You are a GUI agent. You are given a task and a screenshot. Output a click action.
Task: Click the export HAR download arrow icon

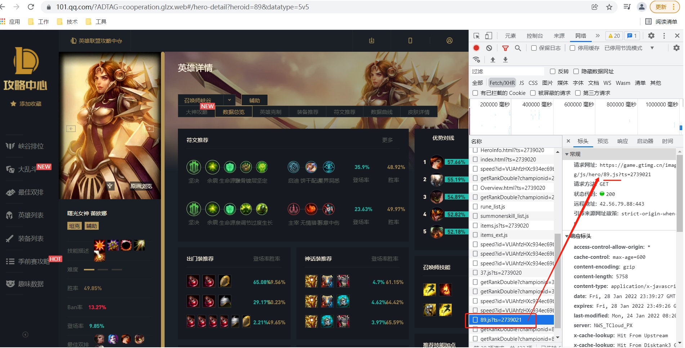(505, 60)
